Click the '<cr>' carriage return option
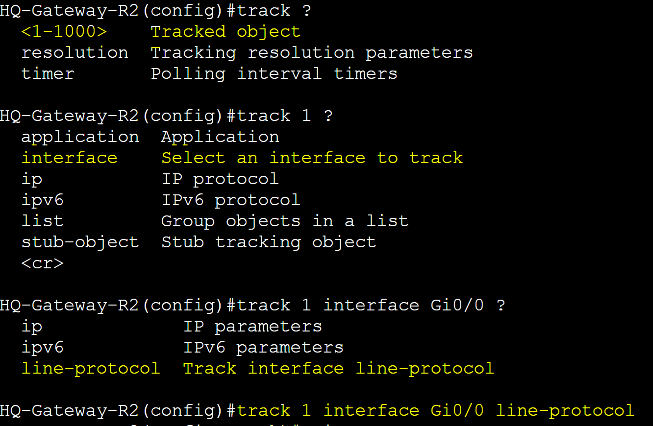Viewport: 653px width, 426px height. coord(43,263)
